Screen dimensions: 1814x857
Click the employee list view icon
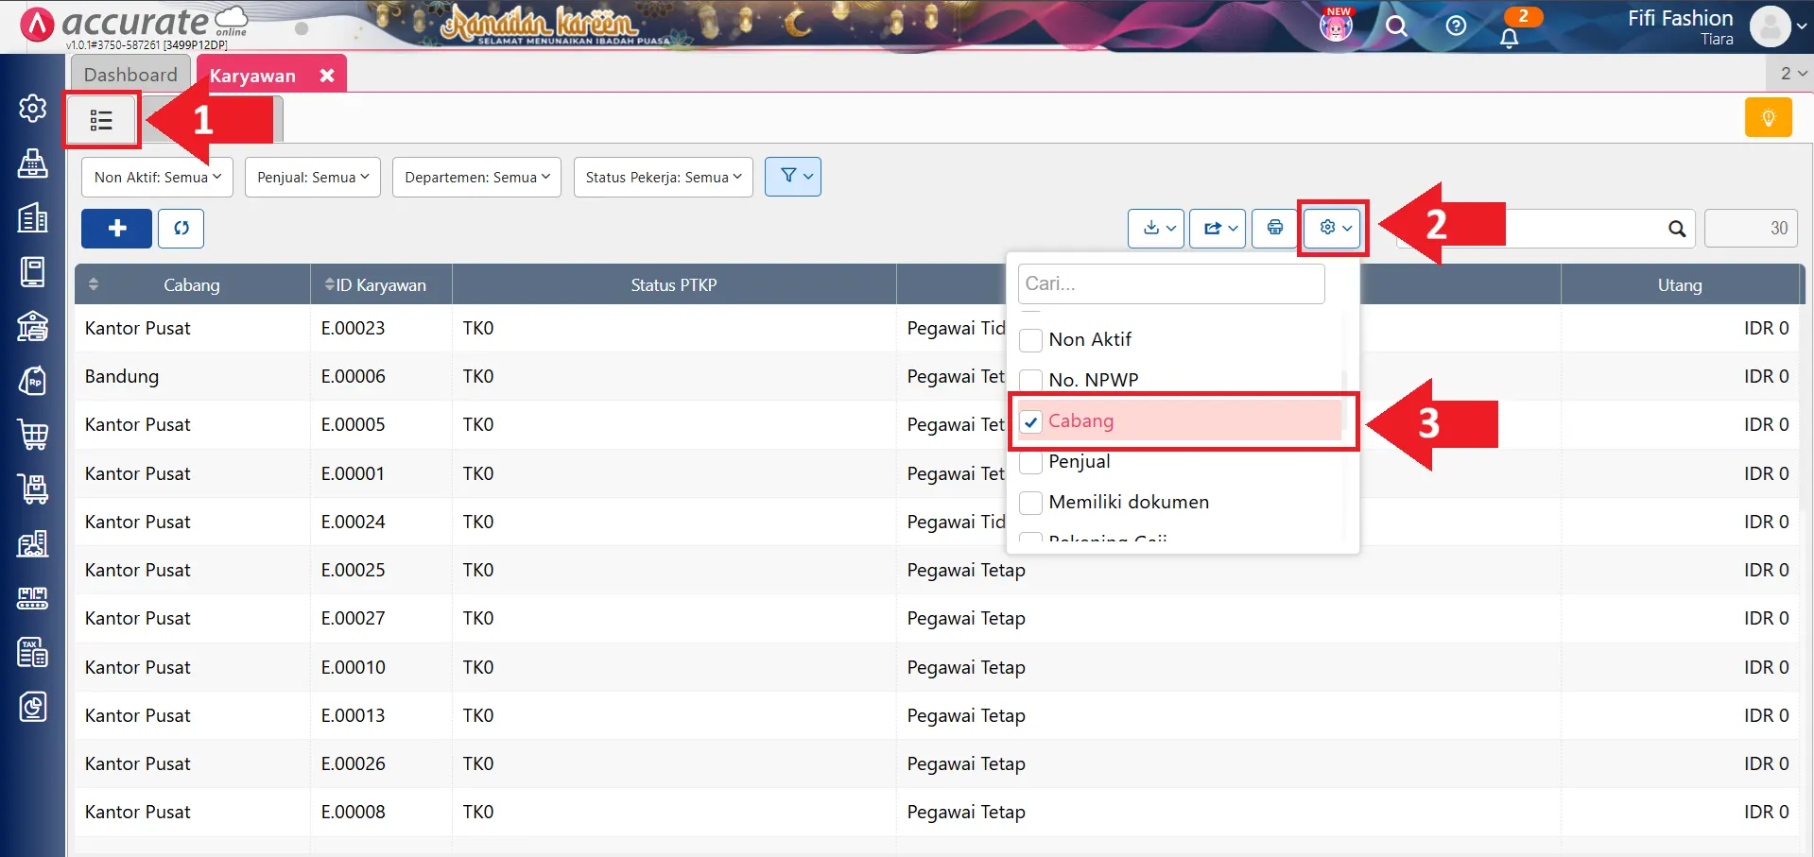click(x=101, y=120)
